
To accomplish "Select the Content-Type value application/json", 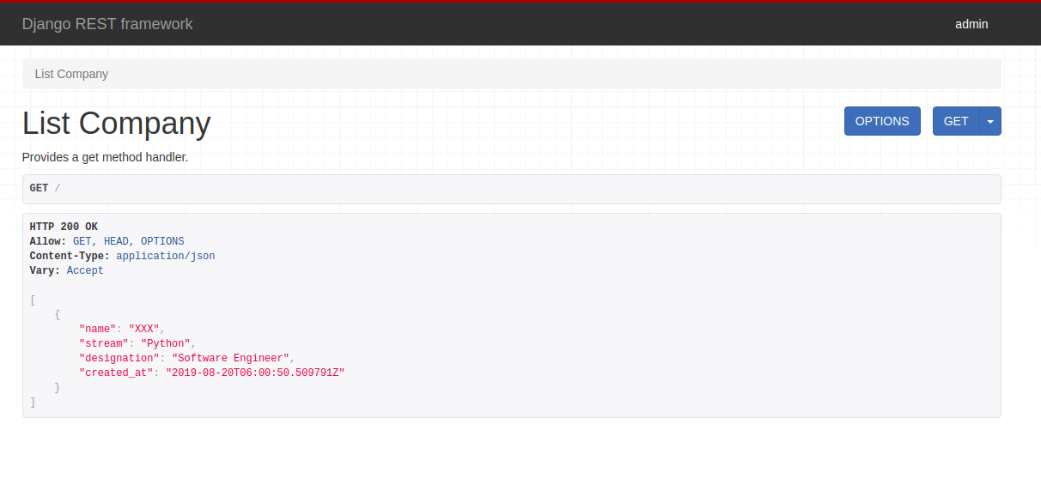I will coord(166,256).
